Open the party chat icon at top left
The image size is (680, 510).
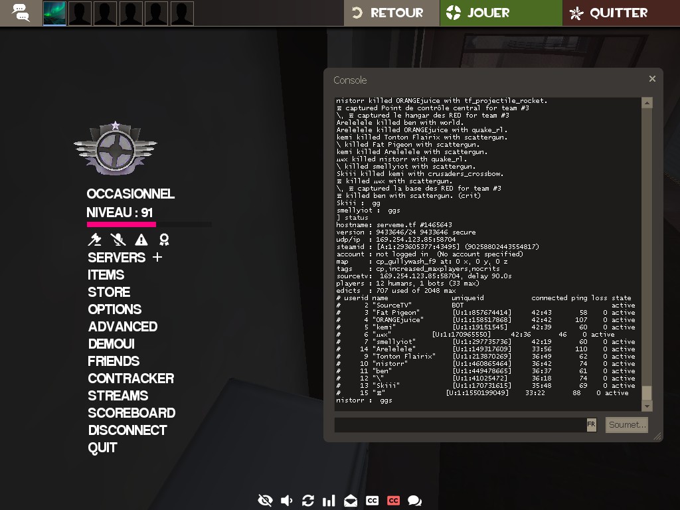pos(21,13)
